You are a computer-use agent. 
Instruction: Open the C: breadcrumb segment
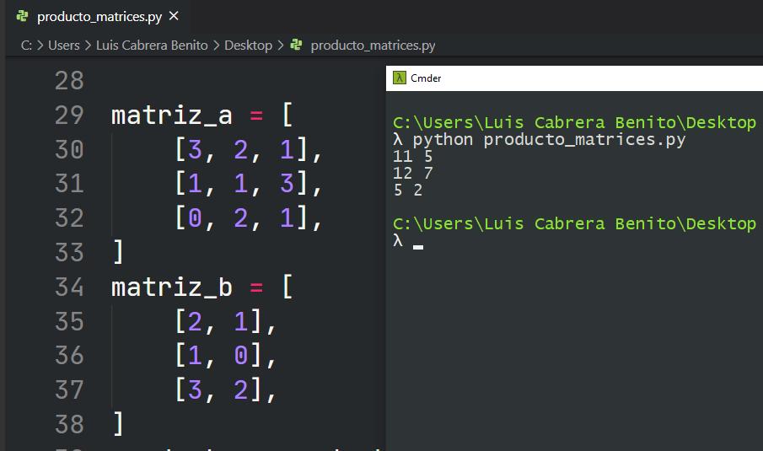pos(26,46)
